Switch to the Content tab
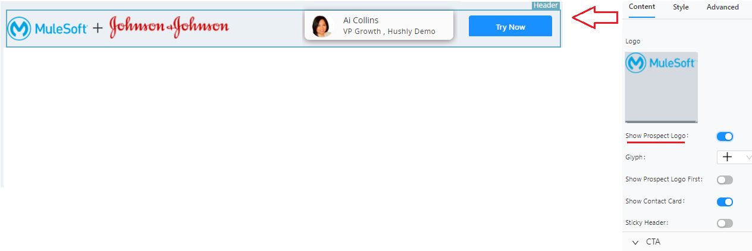The width and height of the screenshot is (752, 251). (642, 7)
